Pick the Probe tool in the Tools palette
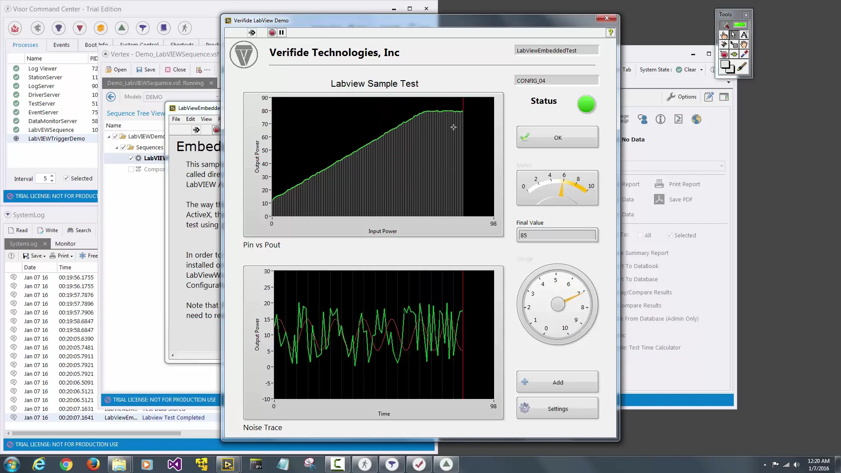The height and width of the screenshot is (473, 841). (734, 54)
